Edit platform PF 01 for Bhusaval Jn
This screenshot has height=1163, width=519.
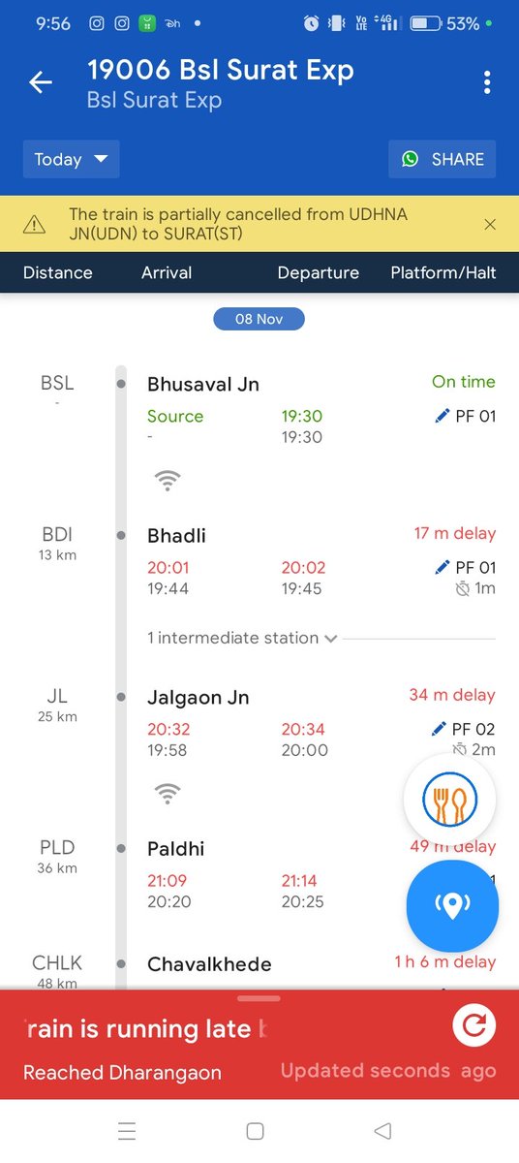(x=466, y=417)
